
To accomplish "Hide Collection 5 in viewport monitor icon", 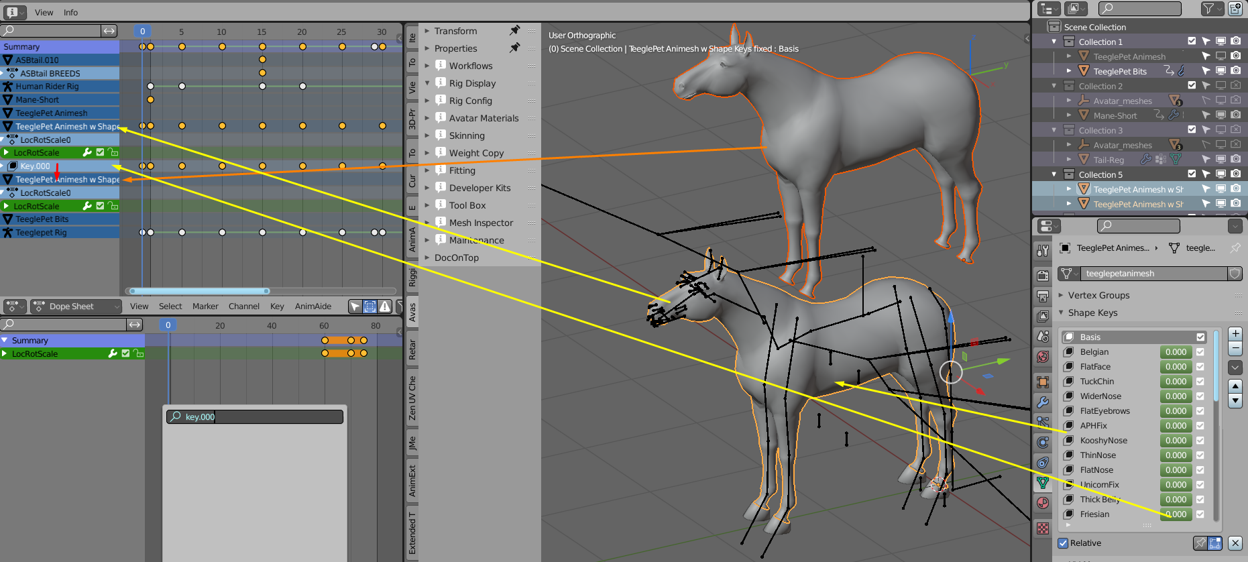I will coord(1221,174).
